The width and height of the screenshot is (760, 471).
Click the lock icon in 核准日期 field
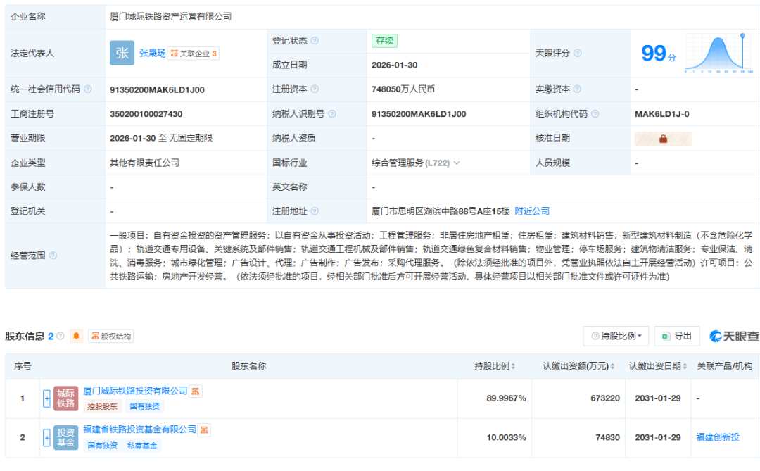pos(662,138)
